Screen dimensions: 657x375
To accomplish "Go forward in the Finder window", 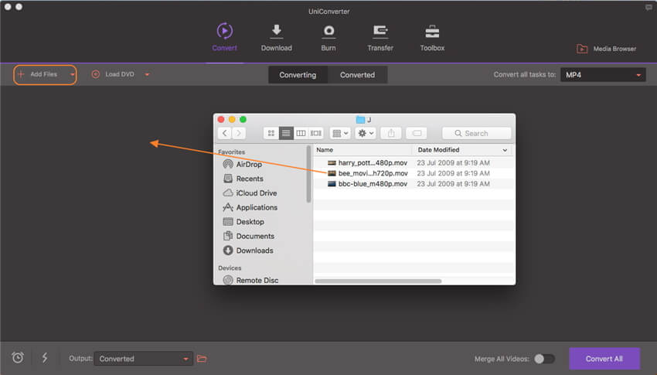I will tap(239, 133).
